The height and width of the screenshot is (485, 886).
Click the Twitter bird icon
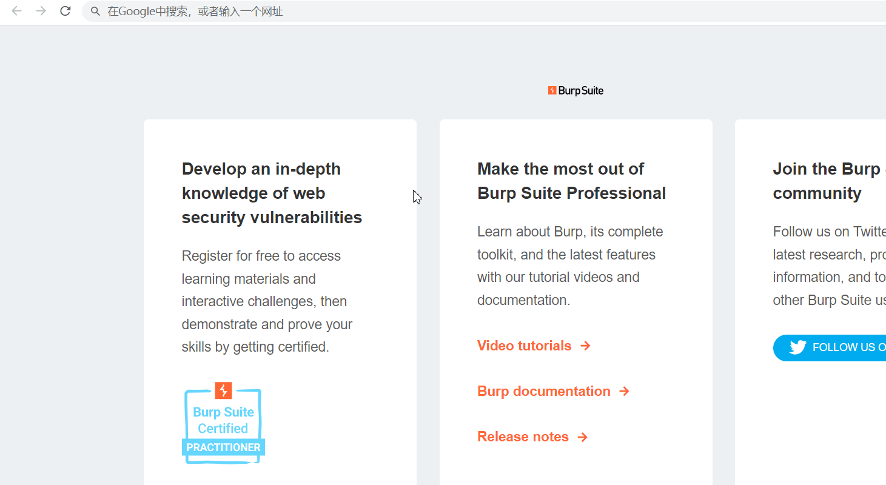pyautogui.click(x=797, y=347)
